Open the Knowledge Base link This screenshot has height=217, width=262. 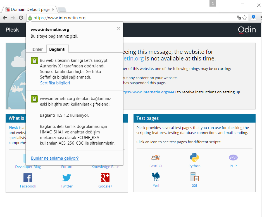point(105,167)
